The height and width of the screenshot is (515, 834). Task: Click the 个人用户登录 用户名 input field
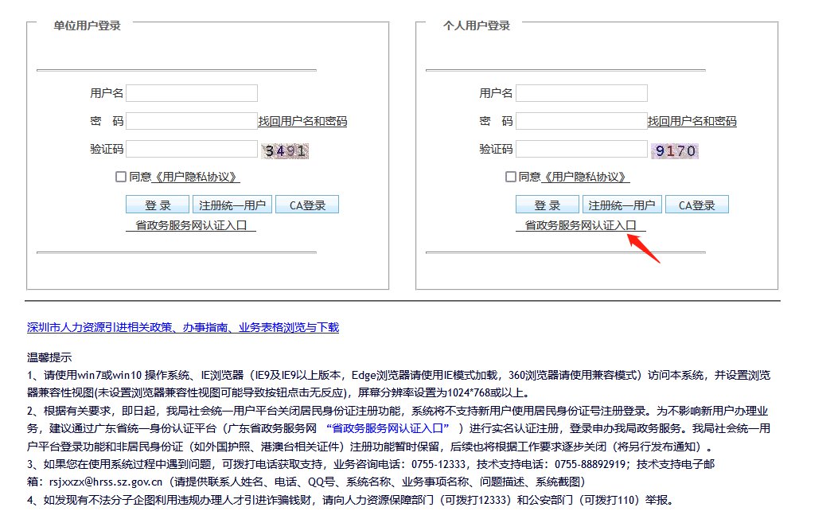582,93
